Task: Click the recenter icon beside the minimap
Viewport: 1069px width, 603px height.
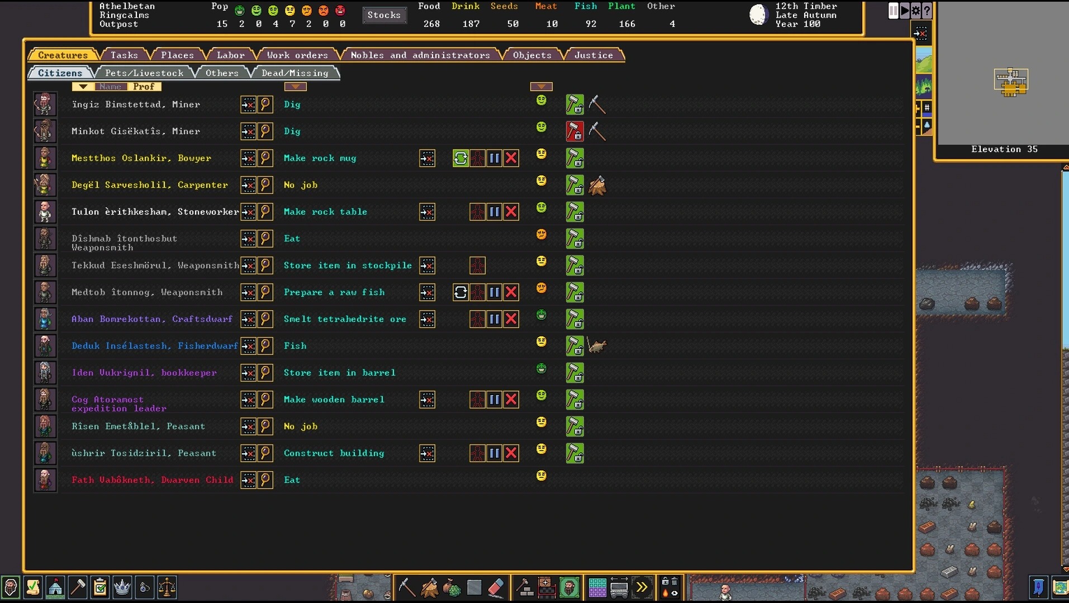Action: tap(921, 34)
